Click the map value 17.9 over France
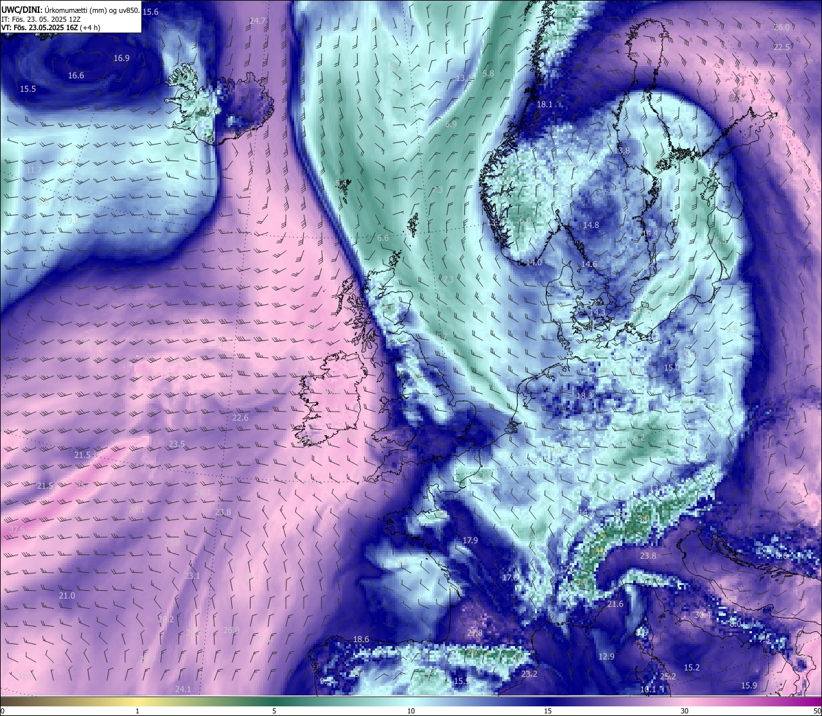The image size is (822, 716). tap(470, 541)
